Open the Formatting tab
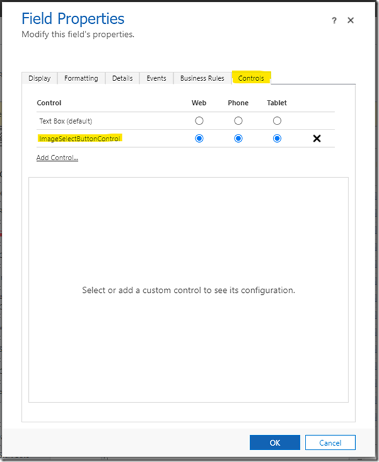 (81, 78)
